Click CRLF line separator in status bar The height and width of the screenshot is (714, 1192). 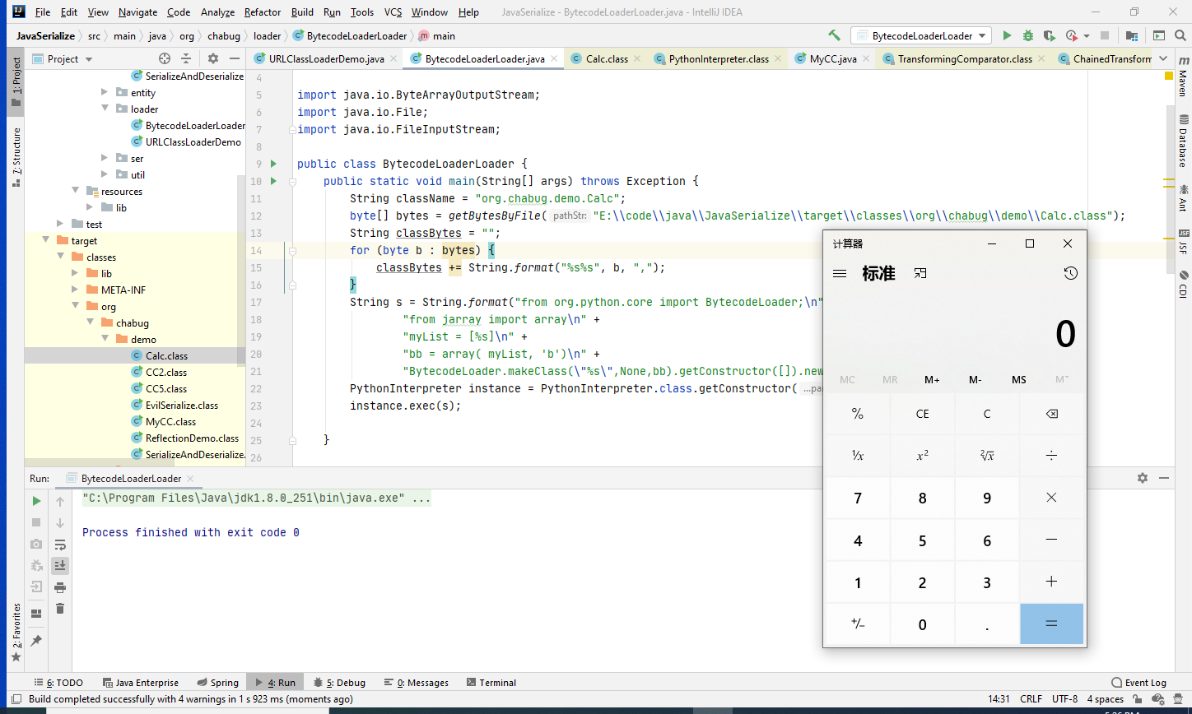pos(1031,699)
